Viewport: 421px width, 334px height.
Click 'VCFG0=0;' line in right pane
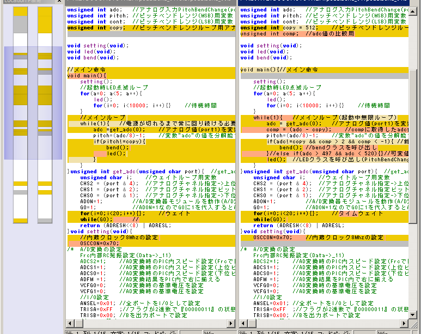click(325, 286)
